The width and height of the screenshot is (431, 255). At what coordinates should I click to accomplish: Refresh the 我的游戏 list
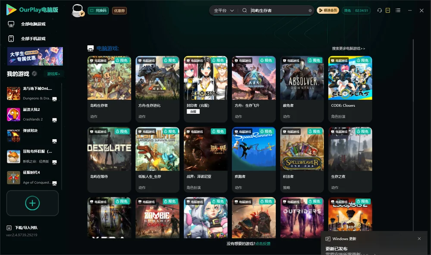click(x=34, y=74)
